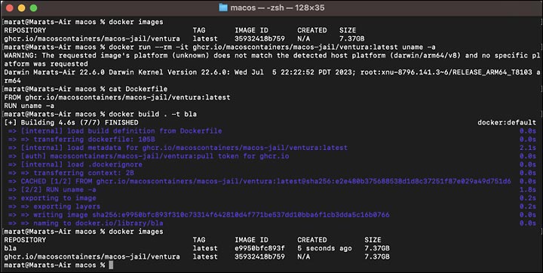Click the '7.37GB' size in the first listing
543x273 pixels.
(x=352, y=38)
